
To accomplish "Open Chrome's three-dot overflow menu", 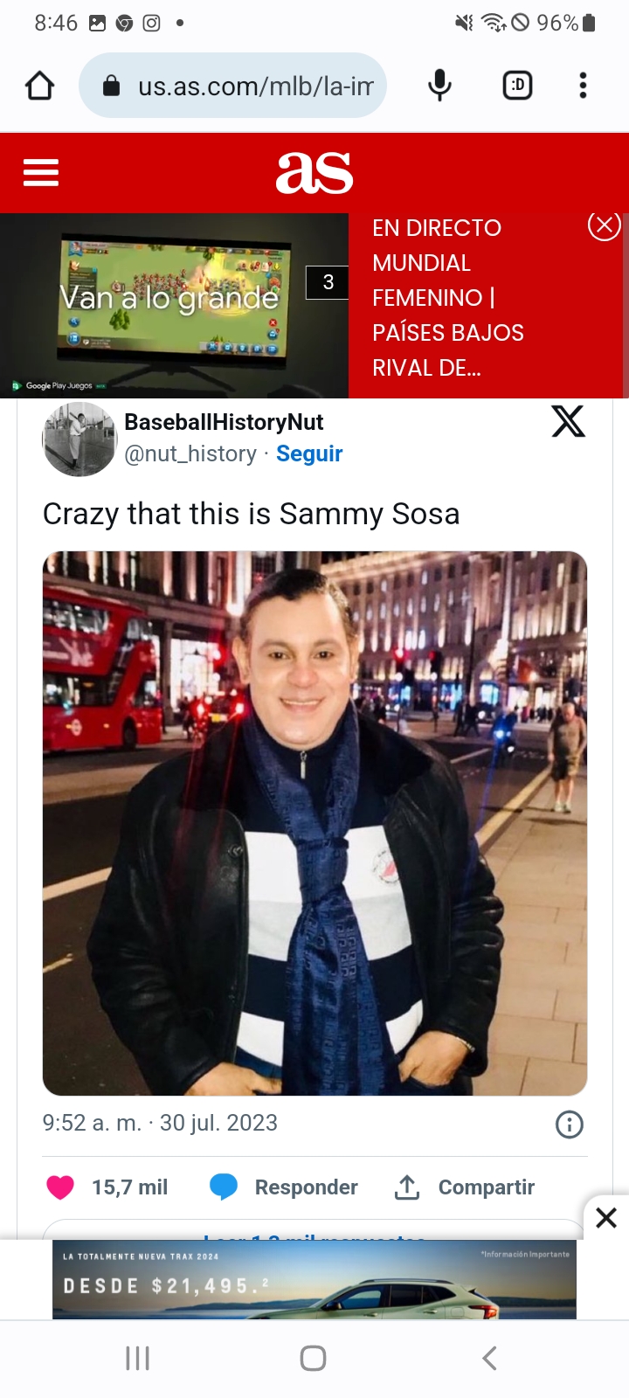I will [583, 86].
